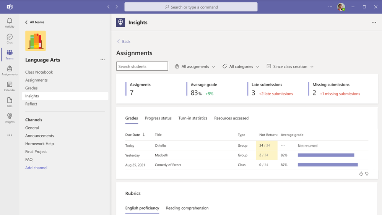
Task: Click the Macbeth average grade bar
Action: click(x=326, y=155)
